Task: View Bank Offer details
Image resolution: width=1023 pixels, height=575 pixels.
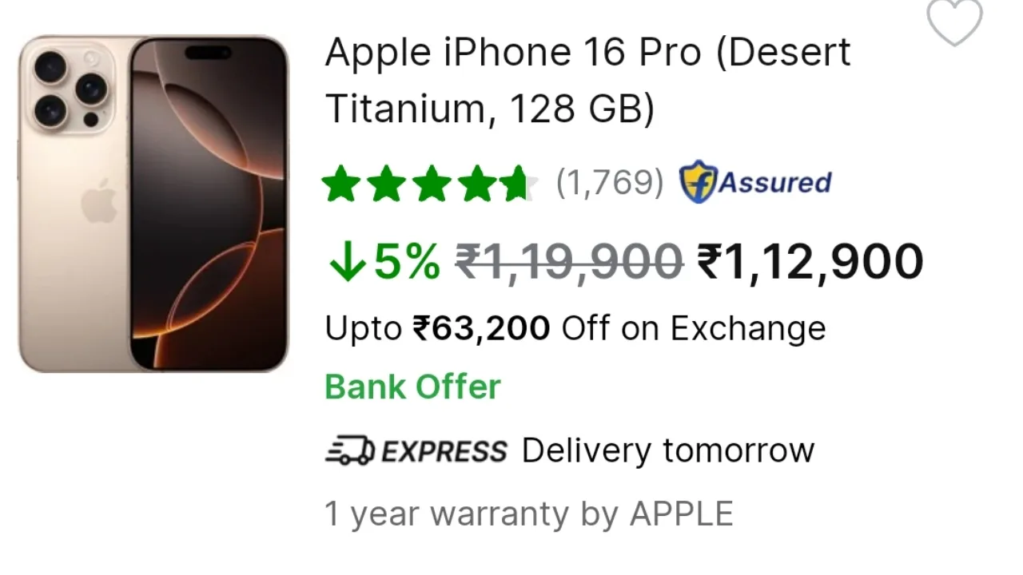Action: pos(412,387)
